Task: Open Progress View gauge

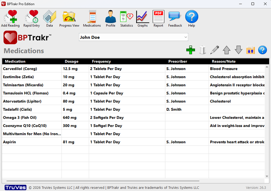Action: (69, 19)
